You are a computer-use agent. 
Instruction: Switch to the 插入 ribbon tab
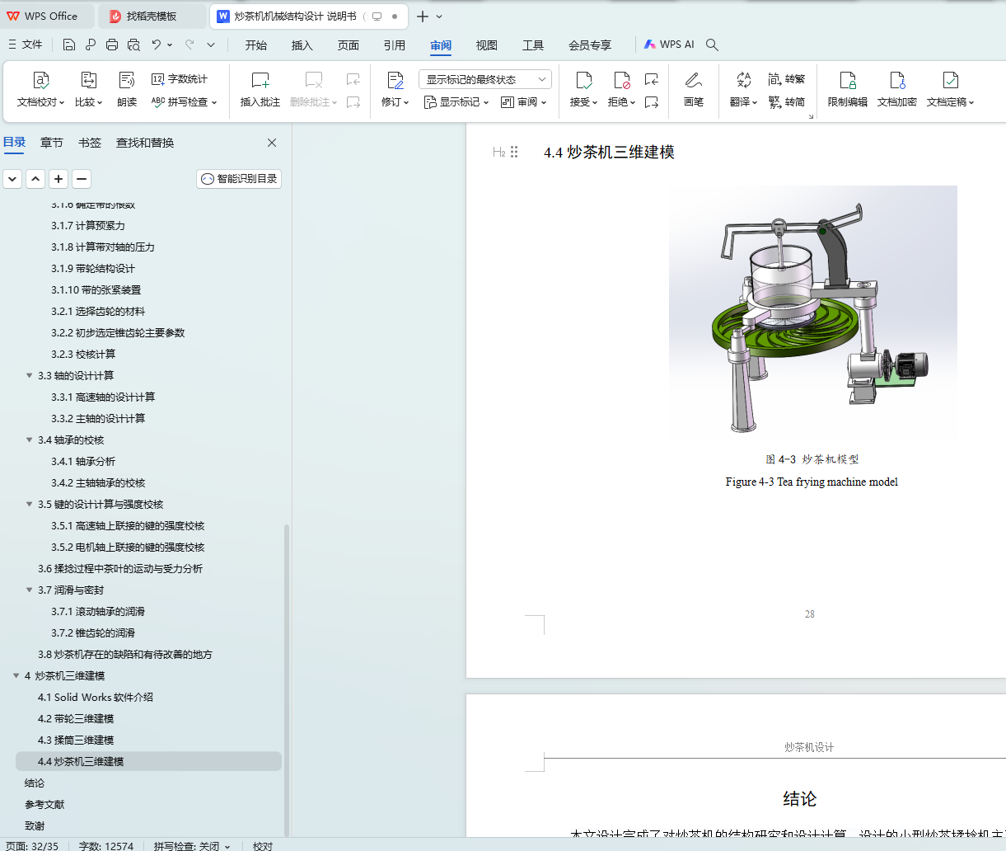302,45
